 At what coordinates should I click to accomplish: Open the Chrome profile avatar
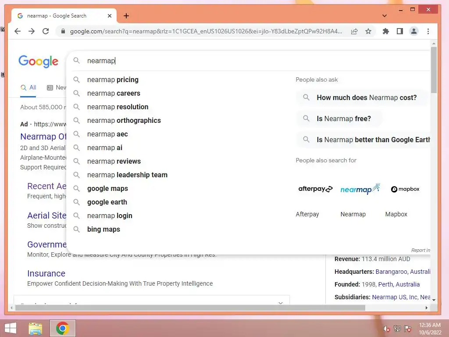tap(414, 31)
